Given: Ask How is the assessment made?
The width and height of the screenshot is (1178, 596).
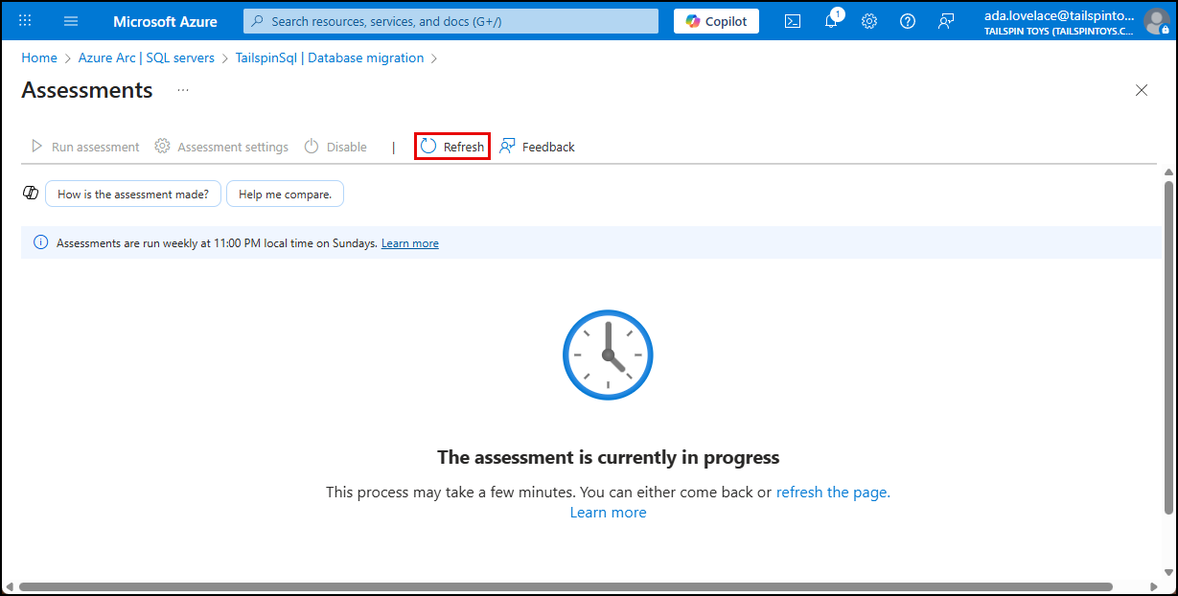Looking at the screenshot, I should click(132, 193).
